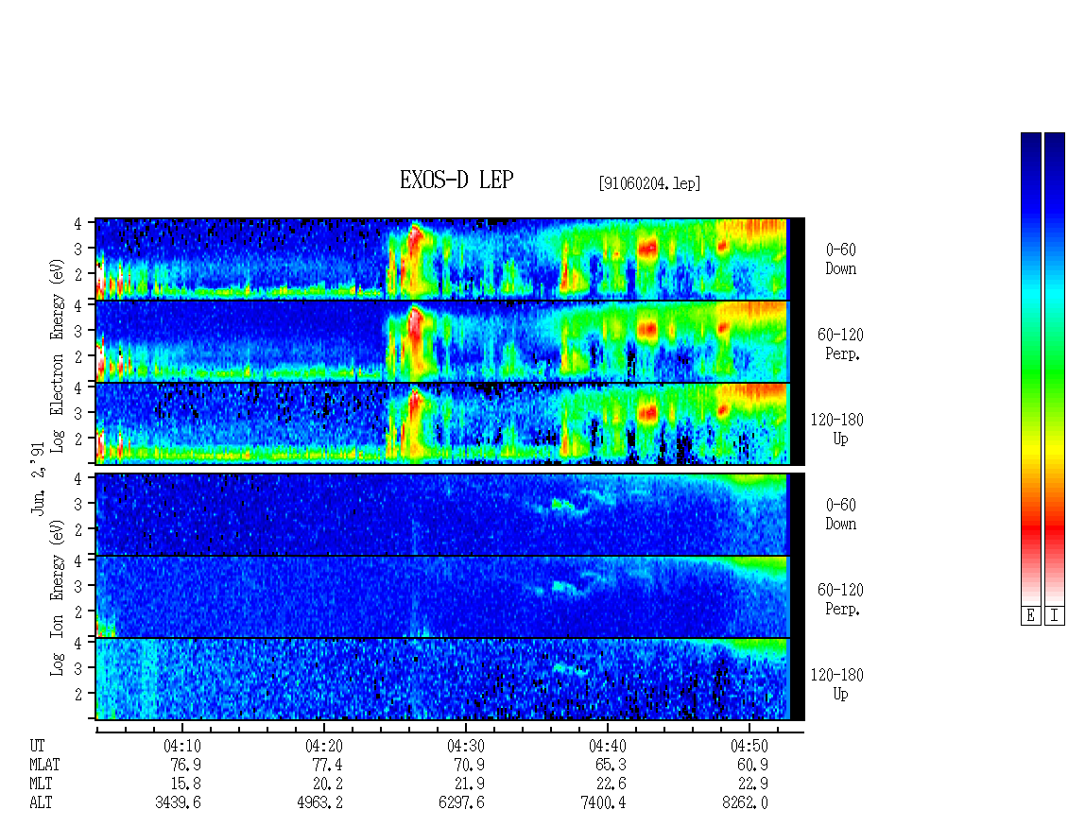Click the "0-60 Down" label beside the electron panels
The height and width of the screenshot is (827, 1068).
[840, 260]
